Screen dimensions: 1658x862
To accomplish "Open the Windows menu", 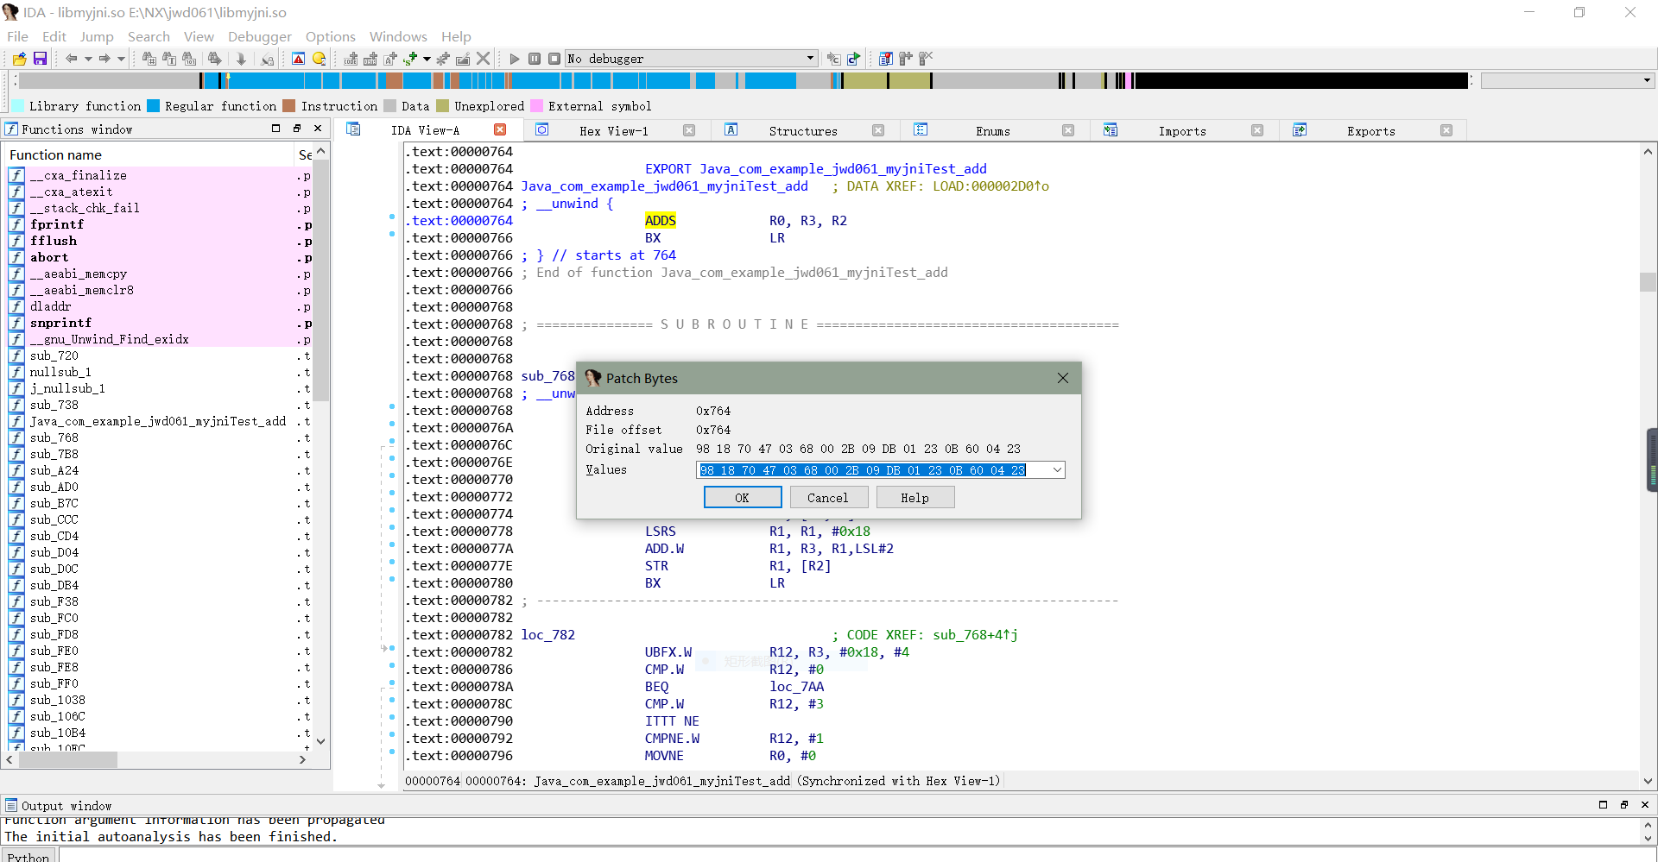I will [398, 36].
